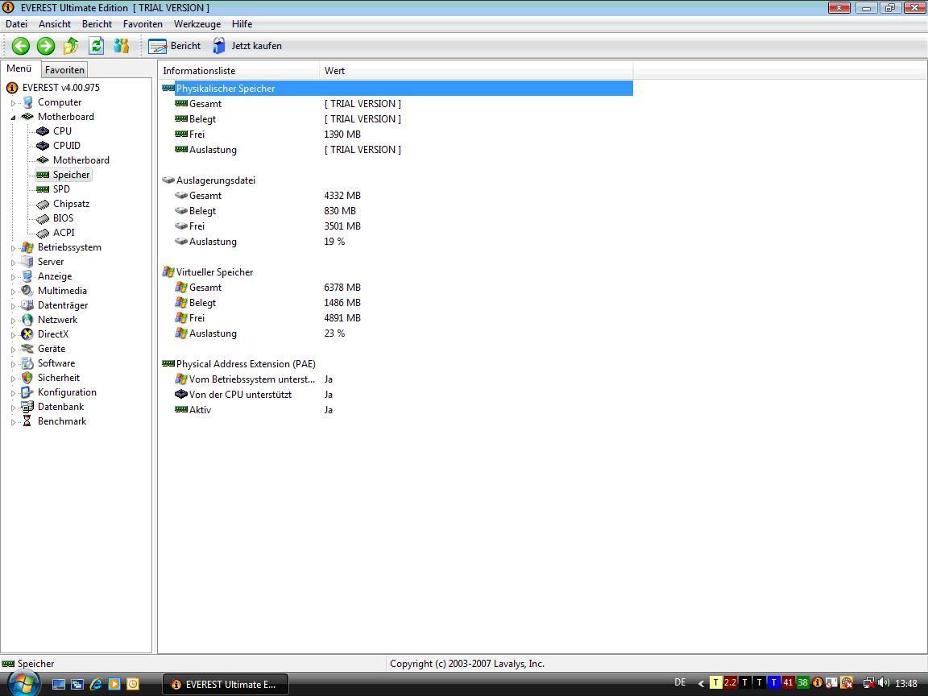Open the user management people icon
This screenshot has height=696, width=928.
pos(122,46)
